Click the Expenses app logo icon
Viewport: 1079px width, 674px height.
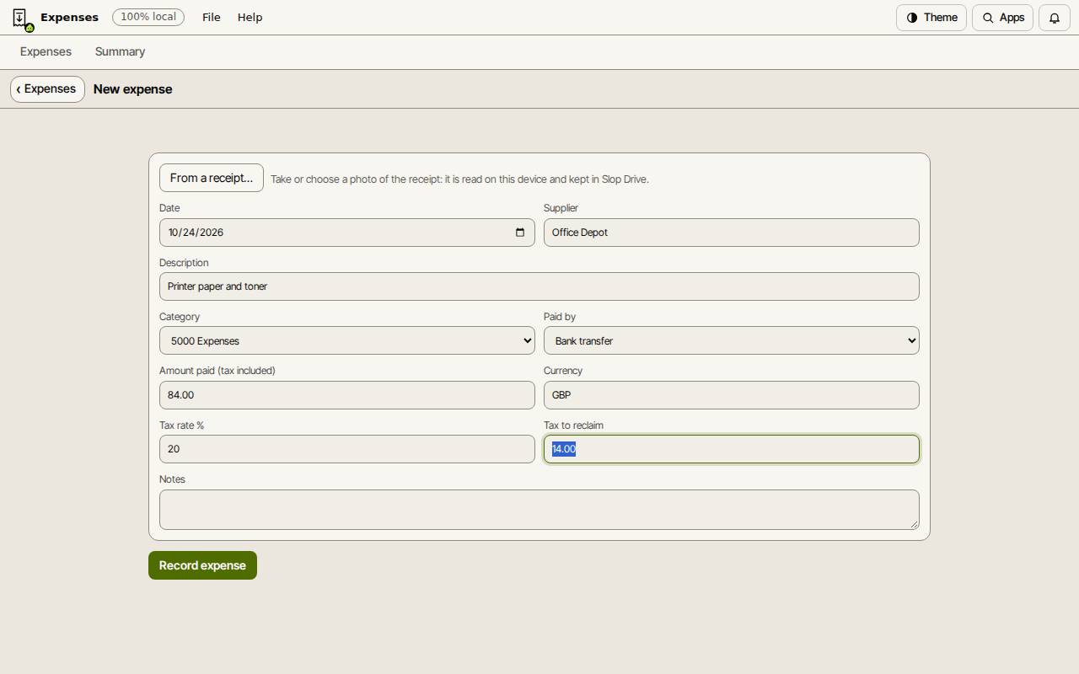pyautogui.click(x=22, y=19)
